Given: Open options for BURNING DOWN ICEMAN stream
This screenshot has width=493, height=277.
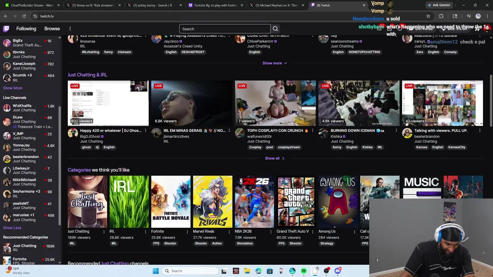Looking at the screenshot, I should pos(396,131).
